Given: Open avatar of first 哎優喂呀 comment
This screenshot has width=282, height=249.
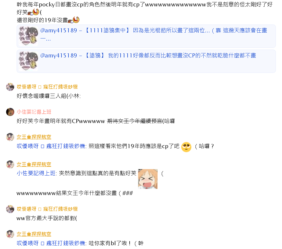Looking at the screenshot, I should (10, 87).
